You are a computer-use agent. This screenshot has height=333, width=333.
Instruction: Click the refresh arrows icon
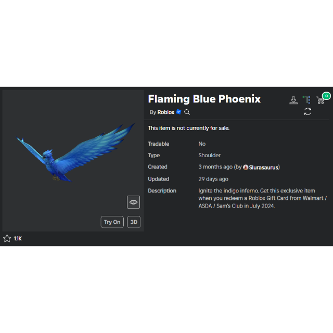click(308, 111)
